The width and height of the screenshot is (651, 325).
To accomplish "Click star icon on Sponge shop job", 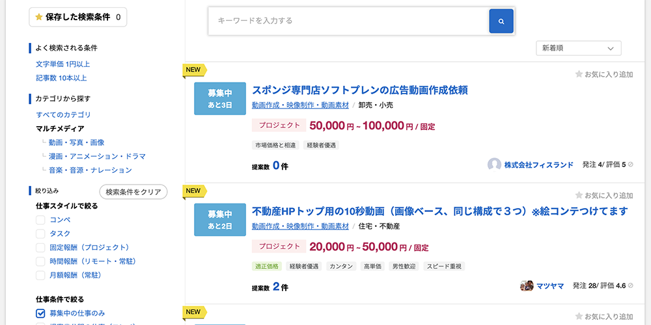I will [579, 74].
